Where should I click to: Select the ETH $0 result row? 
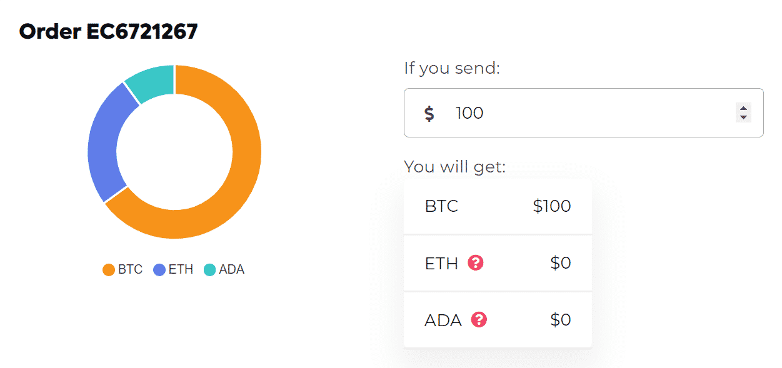pos(498,263)
